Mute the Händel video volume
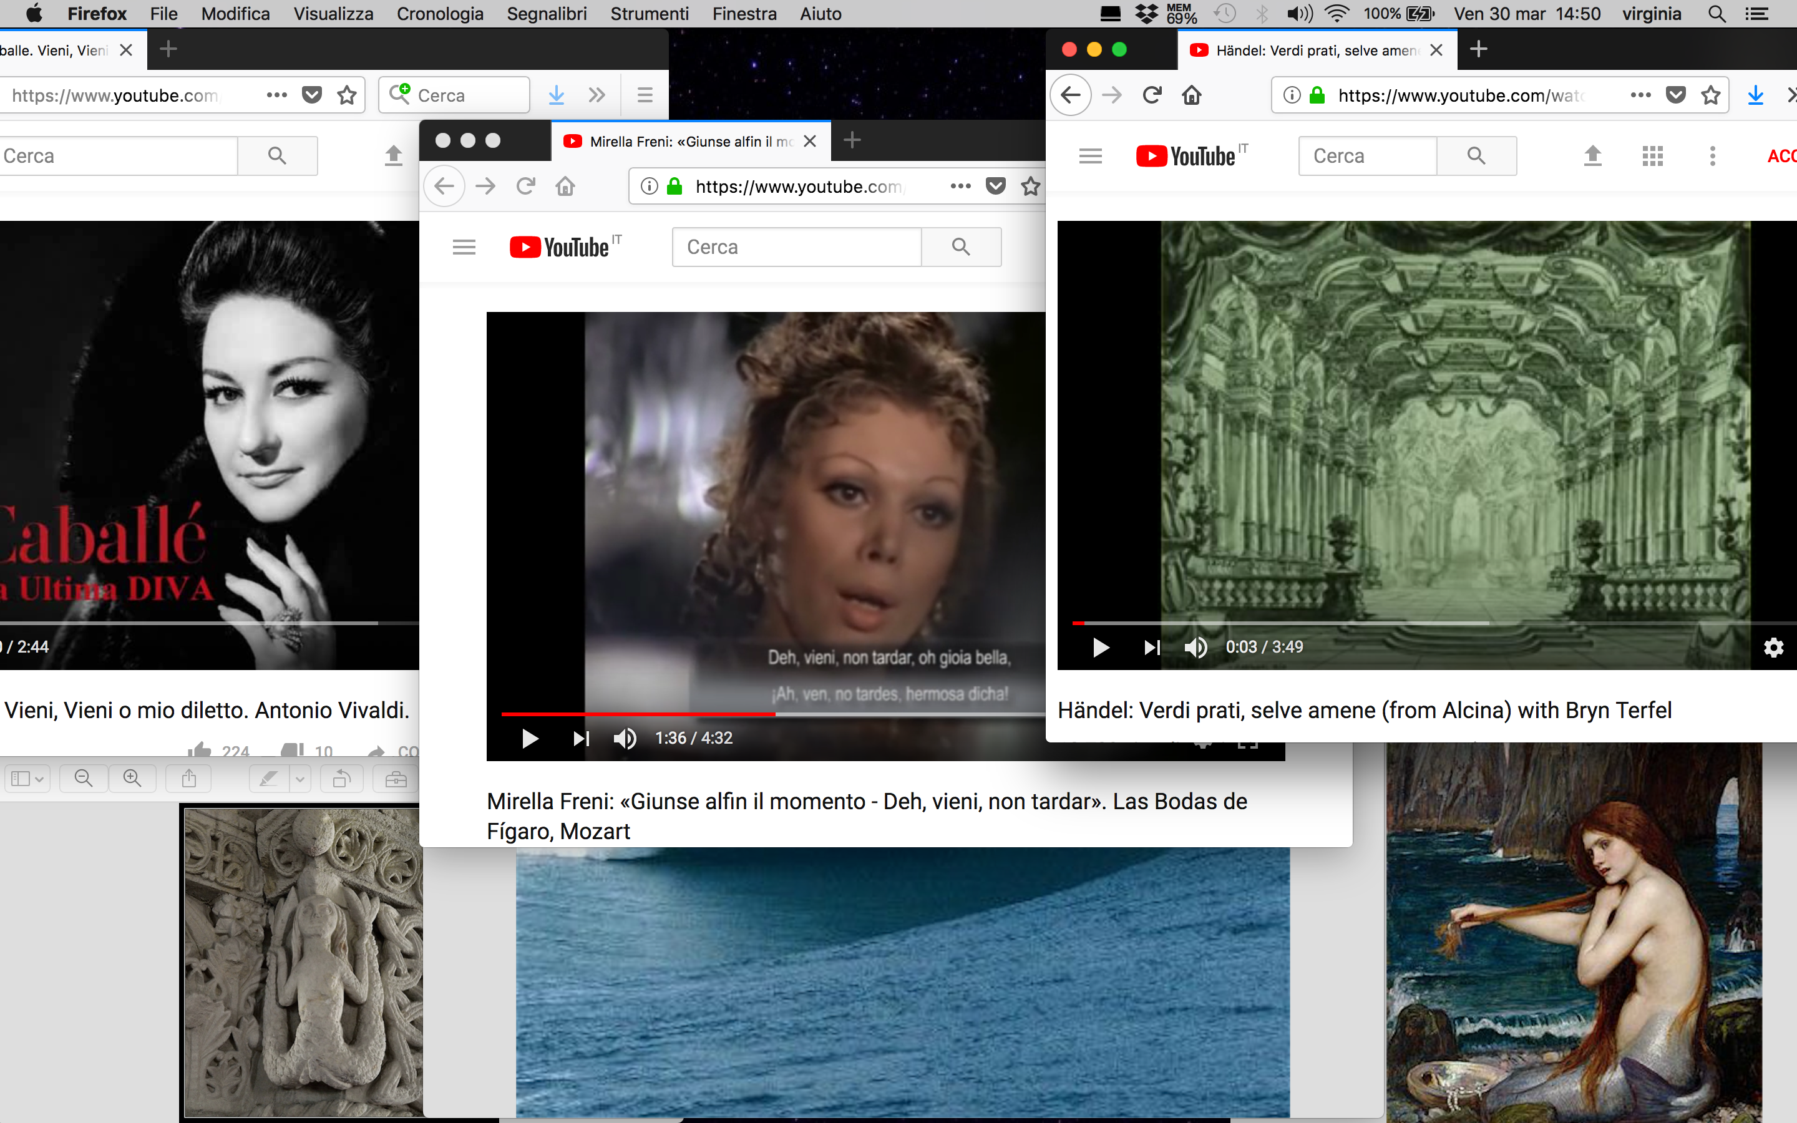This screenshot has height=1123, width=1797. tap(1196, 648)
